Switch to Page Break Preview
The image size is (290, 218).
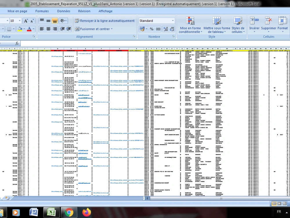[x=285, y=203]
